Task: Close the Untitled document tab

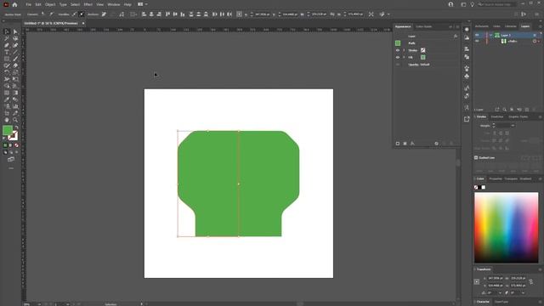Action: tap(83, 23)
